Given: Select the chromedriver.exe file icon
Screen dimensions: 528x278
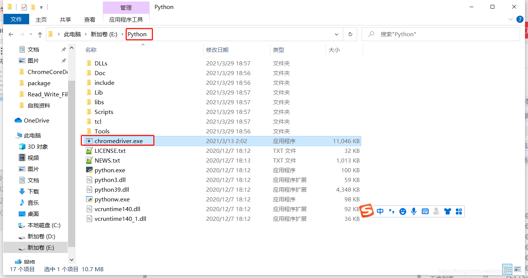Looking at the screenshot, I should [89, 141].
